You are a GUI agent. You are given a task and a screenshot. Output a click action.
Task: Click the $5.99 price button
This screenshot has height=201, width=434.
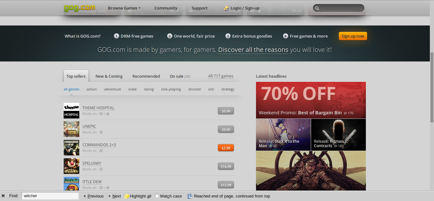[226, 111]
